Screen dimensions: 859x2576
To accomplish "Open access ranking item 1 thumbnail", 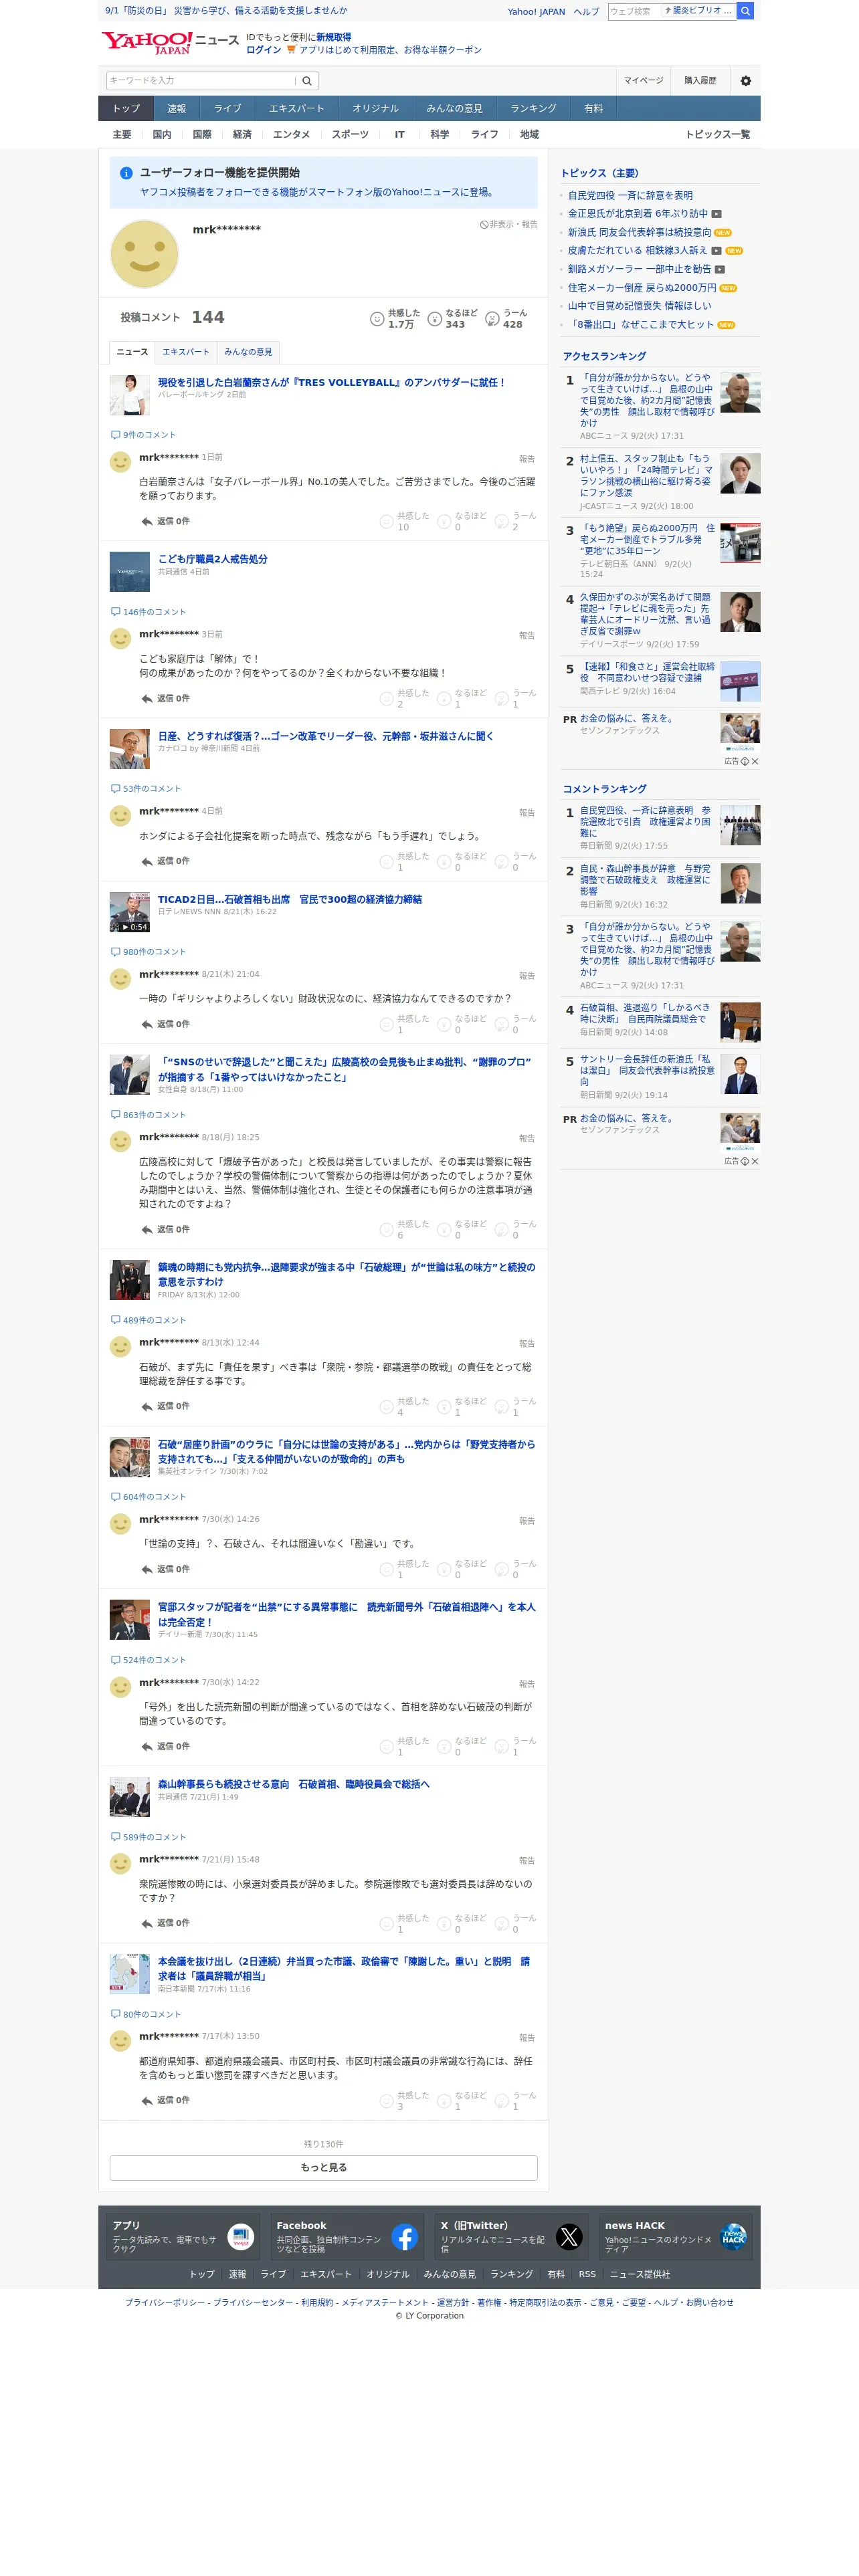I will pyautogui.click(x=740, y=393).
